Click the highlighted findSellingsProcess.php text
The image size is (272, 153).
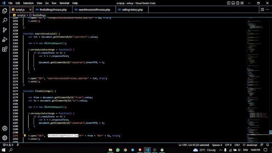[x=63, y=136]
